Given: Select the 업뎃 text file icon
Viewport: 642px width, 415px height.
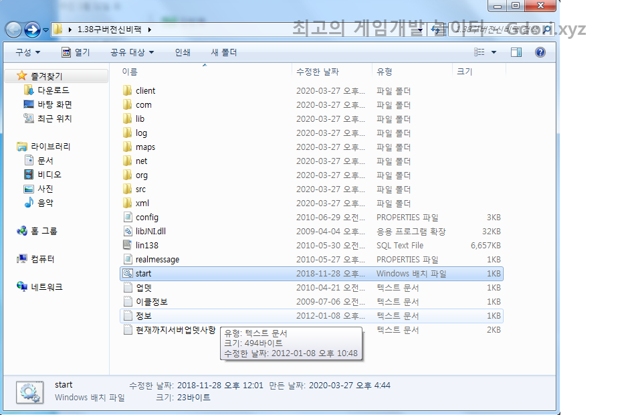Looking at the screenshot, I should pyautogui.click(x=128, y=288).
